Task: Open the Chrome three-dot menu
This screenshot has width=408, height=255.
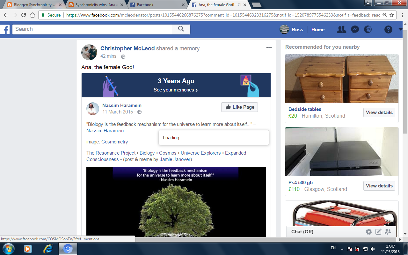Action: click(402, 15)
